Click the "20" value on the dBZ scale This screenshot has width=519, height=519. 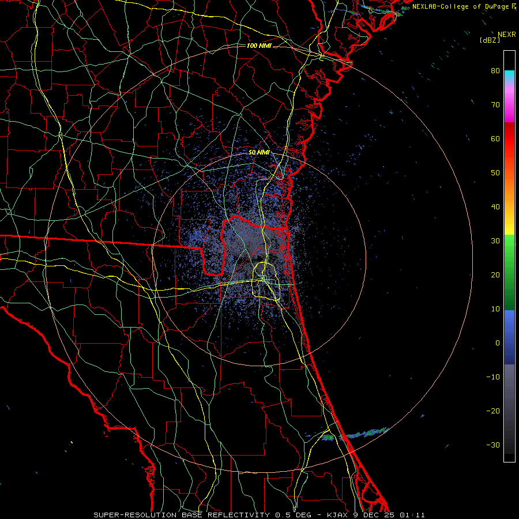495,275
